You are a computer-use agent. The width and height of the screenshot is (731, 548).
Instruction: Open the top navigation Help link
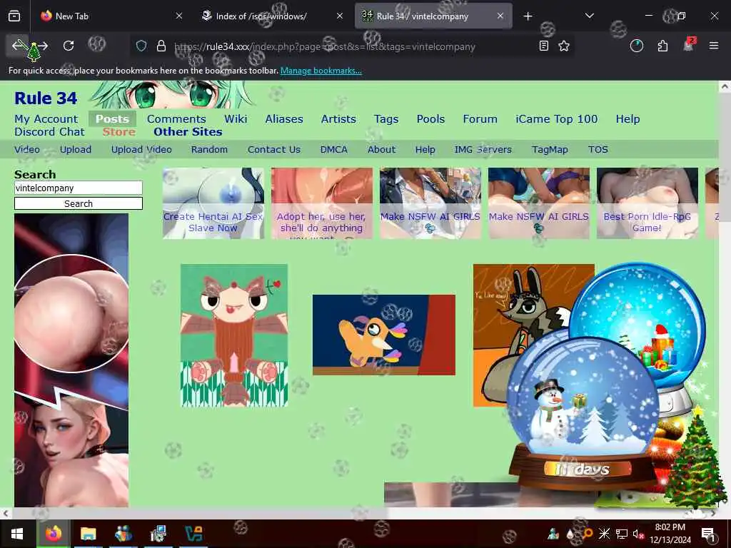click(627, 119)
